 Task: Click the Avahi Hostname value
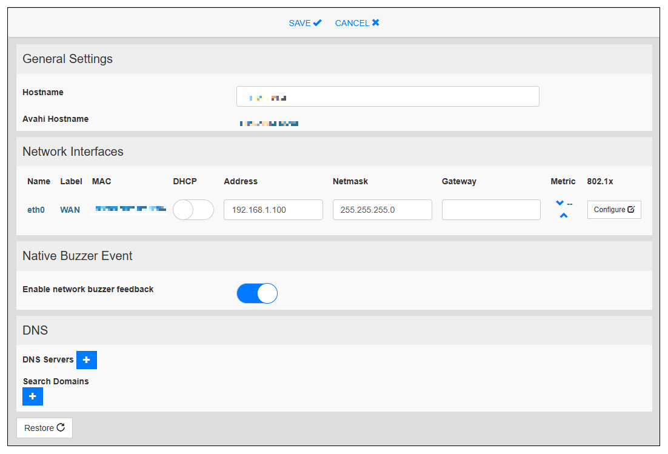point(269,124)
